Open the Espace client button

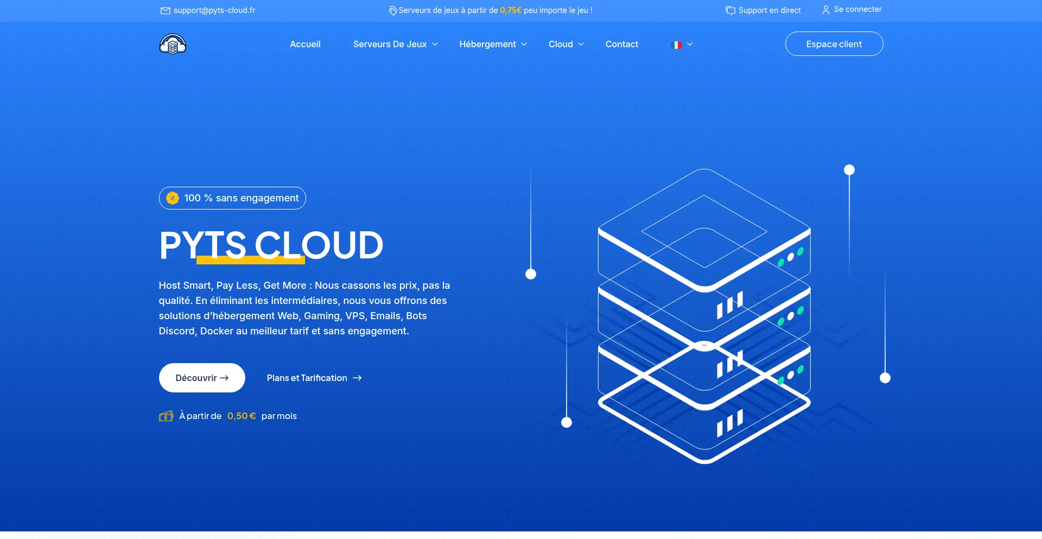(834, 44)
